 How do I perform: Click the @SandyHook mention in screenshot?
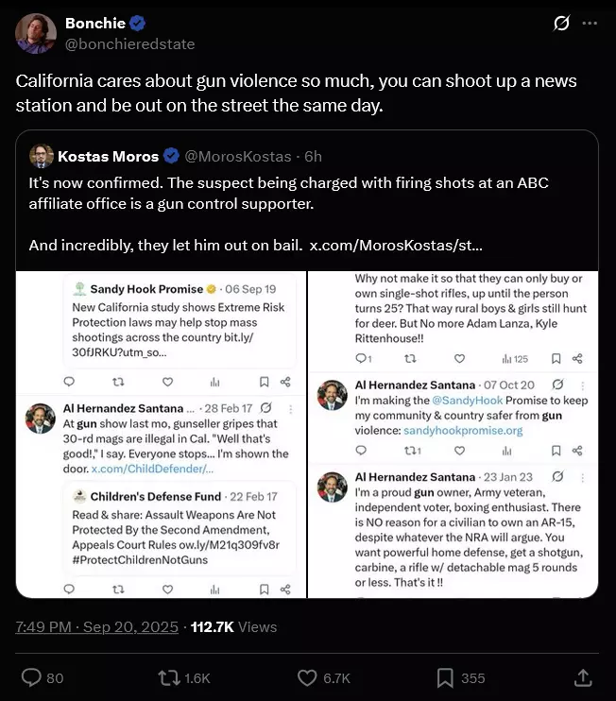[467, 401]
